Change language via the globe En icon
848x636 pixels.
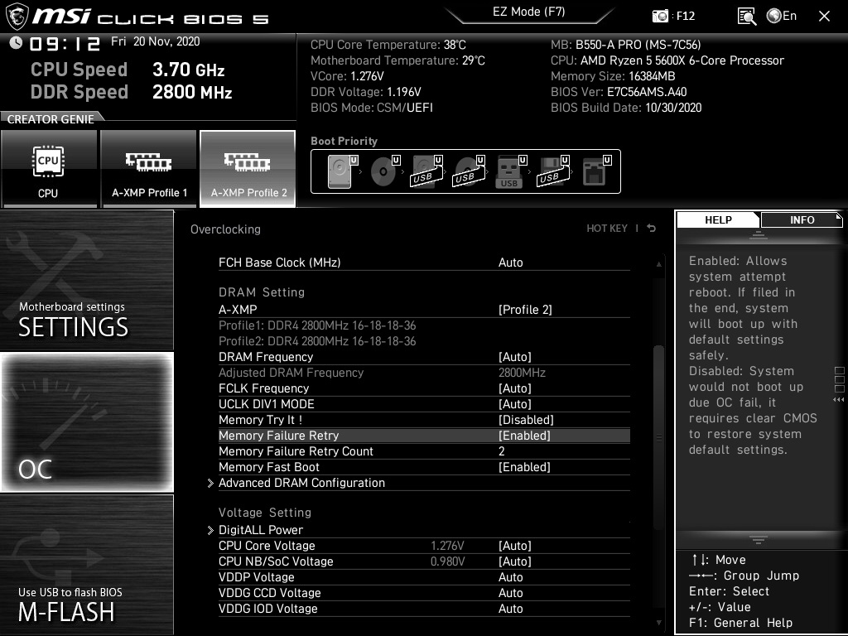click(782, 17)
